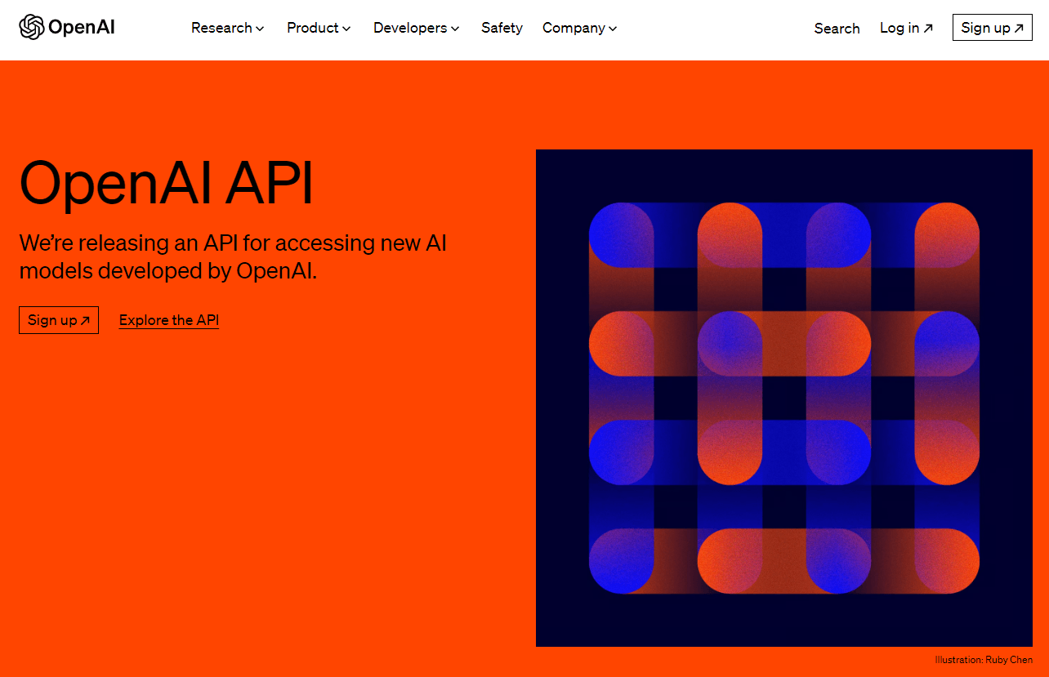The image size is (1049, 677).
Task: Click the diagonal arrow icon on Sign up
Action: [x=1020, y=27]
